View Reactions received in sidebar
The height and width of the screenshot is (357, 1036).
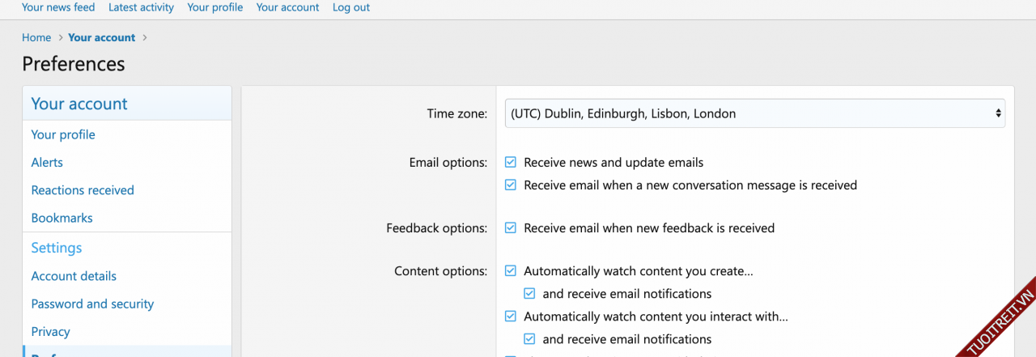pyautogui.click(x=83, y=190)
